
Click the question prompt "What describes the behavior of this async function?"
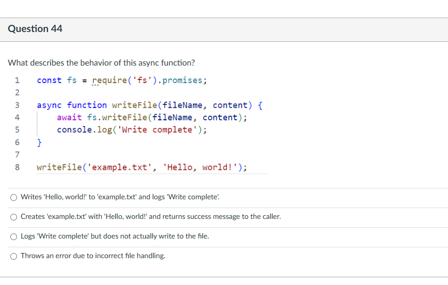(x=101, y=63)
